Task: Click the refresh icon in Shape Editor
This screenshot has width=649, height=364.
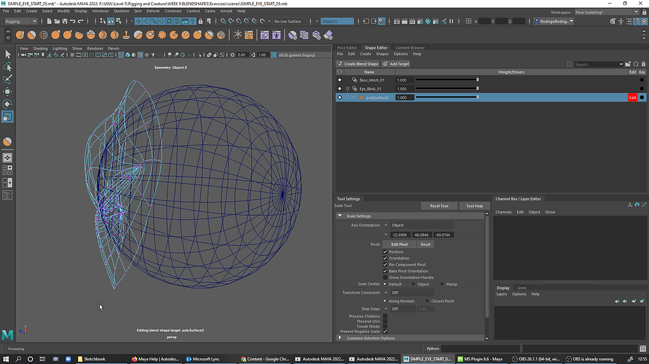Action: (636, 64)
